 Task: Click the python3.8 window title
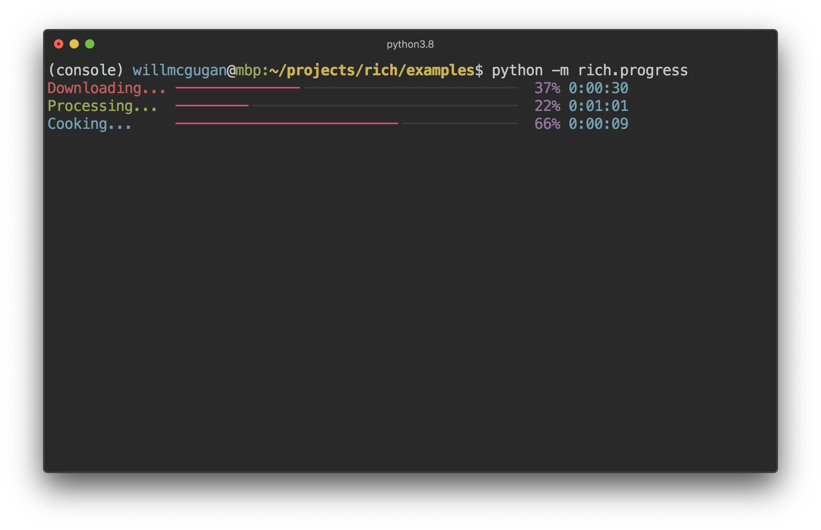point(410,44)
